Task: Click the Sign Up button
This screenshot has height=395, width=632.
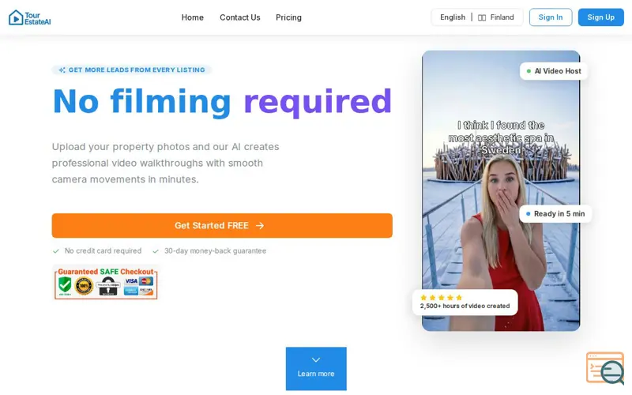Action: pos(601,17)
